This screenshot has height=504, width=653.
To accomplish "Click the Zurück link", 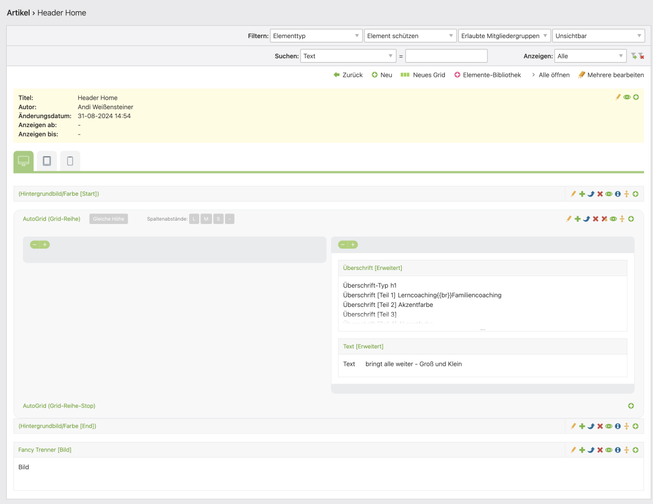I will coord(348,75).
